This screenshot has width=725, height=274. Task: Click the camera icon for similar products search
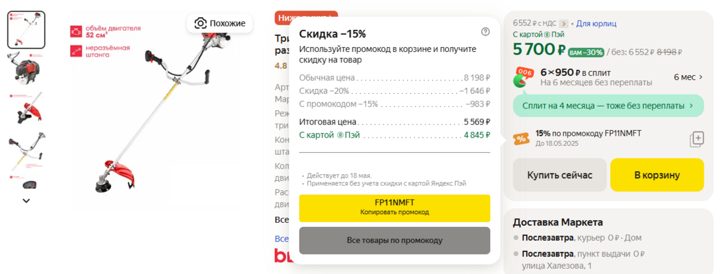[x=200, y=23]
